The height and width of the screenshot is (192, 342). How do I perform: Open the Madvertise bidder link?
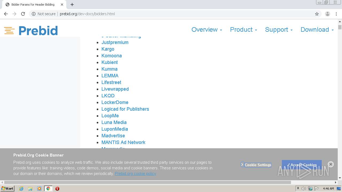(x=113, y=136)
